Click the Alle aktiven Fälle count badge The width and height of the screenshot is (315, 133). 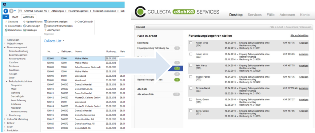click(177, 94)
